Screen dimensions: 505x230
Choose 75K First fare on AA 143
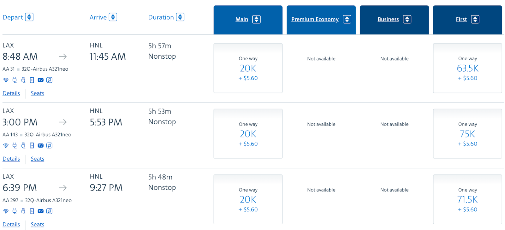coord(467,134)
